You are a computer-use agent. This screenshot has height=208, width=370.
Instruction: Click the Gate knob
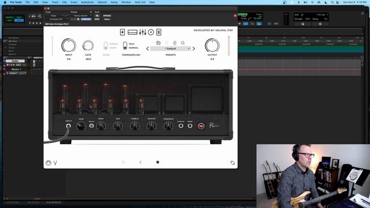(88, 46)
